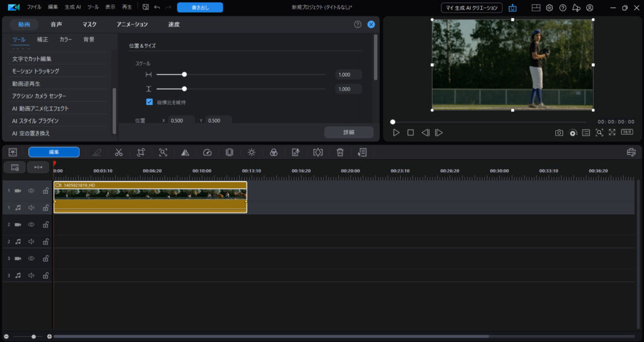Screen dimensions: 644x342
Task: Uncheck the 縦横比を維持 checkbox
Action: (150, 102)
